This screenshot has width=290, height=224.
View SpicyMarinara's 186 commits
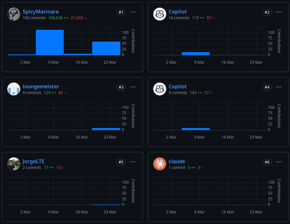click(34, 18)
